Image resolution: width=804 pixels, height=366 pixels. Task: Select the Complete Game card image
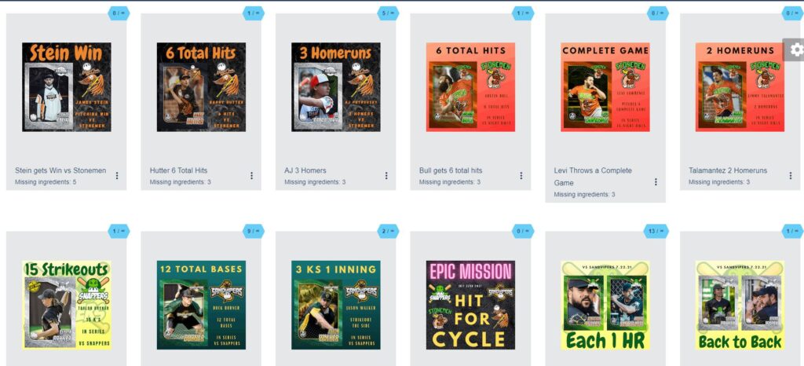pyautogui.click(x=605, y=87)
